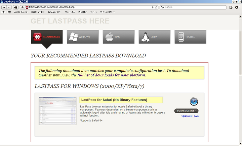Open the LastPass asterisk toolbar button
This screenshot has height=146, width=242.
tap(15, 7)
